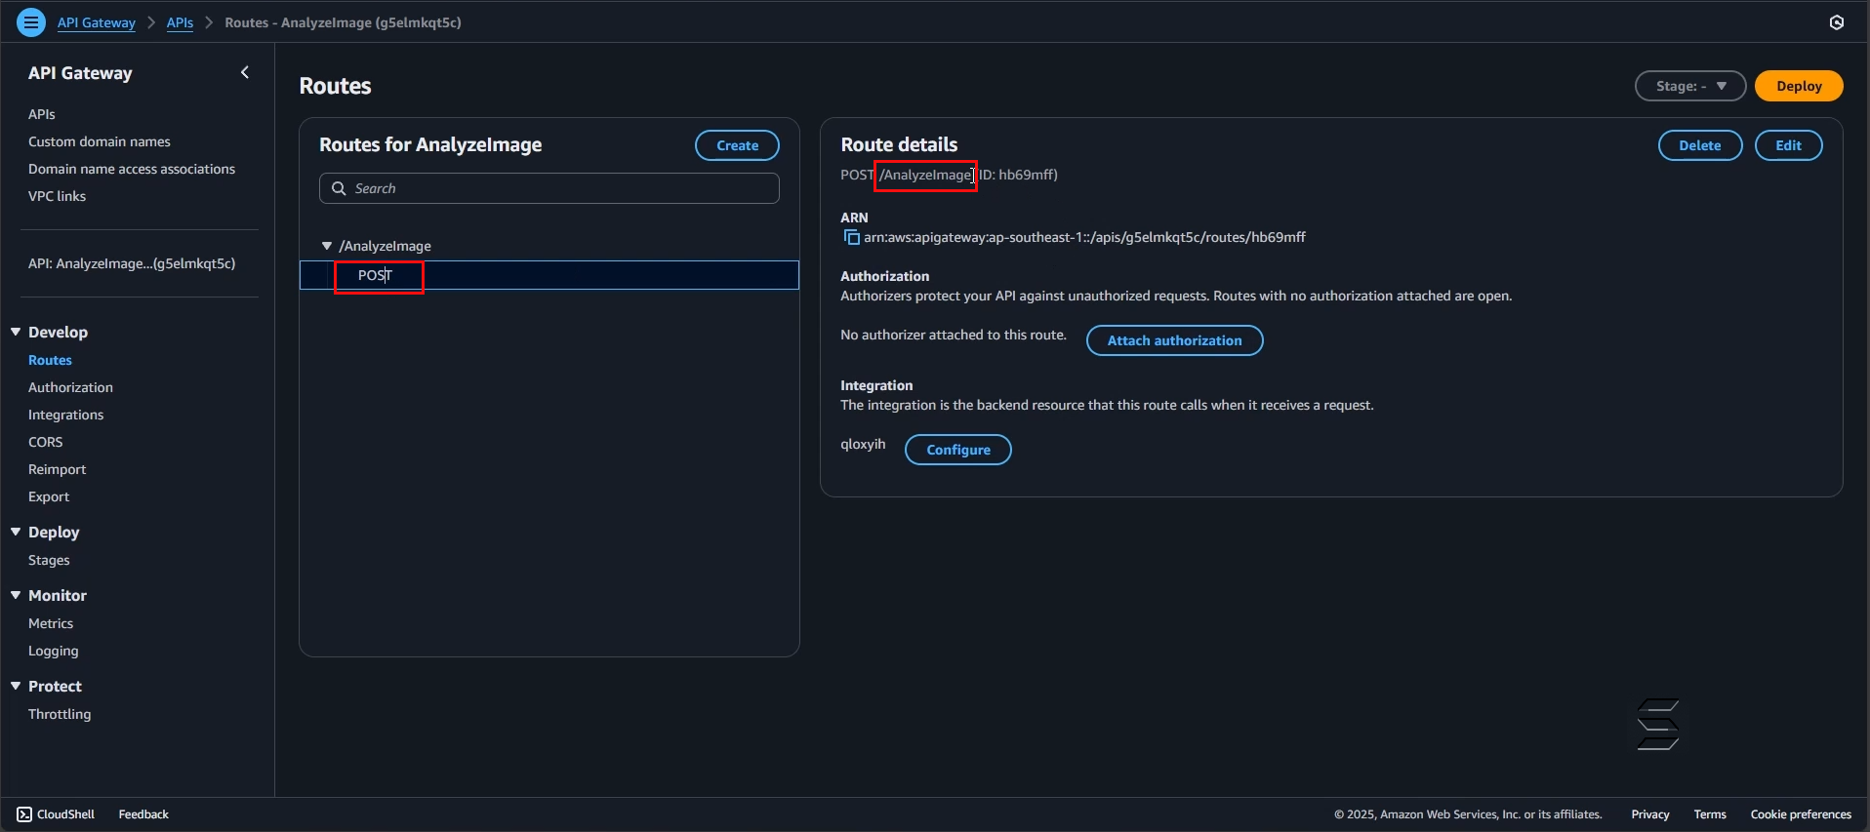
Task: Delete the selected route
Action: pos(1700,145)
